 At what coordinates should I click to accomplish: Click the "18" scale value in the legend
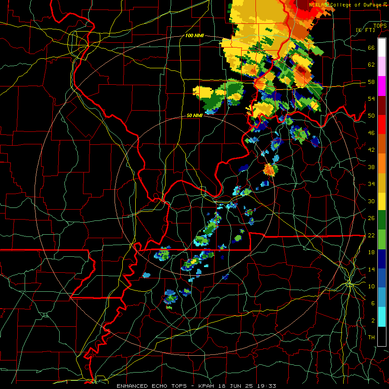(x=371, y=252)
